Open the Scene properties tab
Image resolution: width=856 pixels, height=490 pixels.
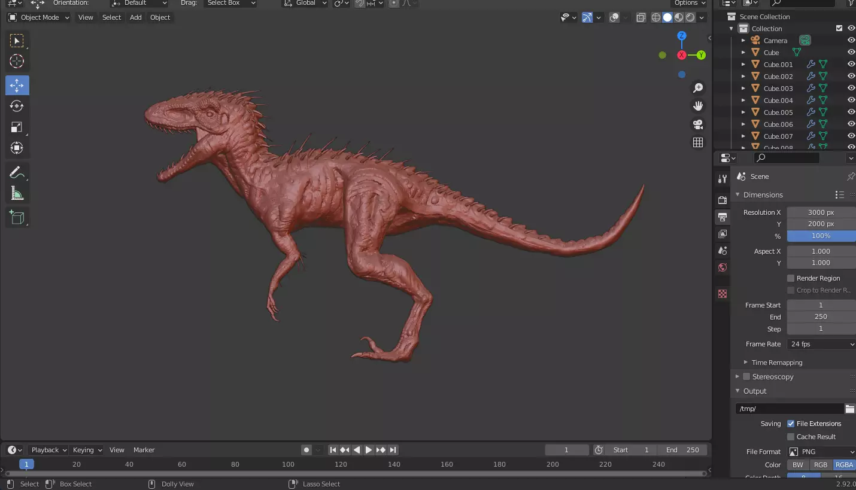point(723,250)
